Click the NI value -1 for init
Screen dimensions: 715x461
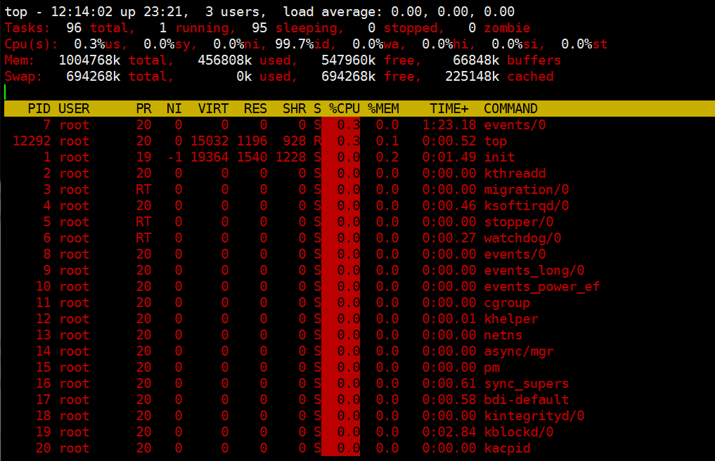click(x=175, y=157)
